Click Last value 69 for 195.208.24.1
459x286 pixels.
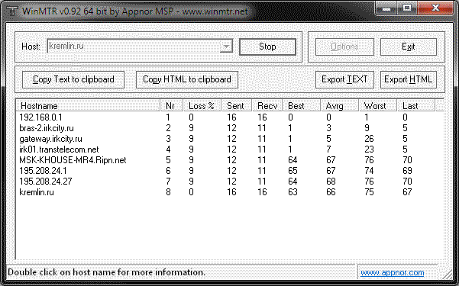point(407,171)
